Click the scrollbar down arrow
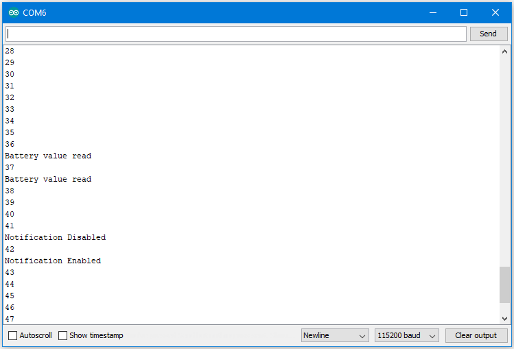Image resolution: width=514 pixels, height=349 pixels. (504, 319)
